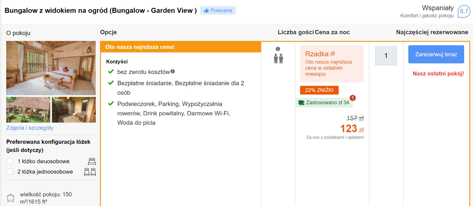This screenshot has width=473, height=206.
Task: Click the thumbs-up icon in Polecane badge
Action: click(x=206, y=10)
